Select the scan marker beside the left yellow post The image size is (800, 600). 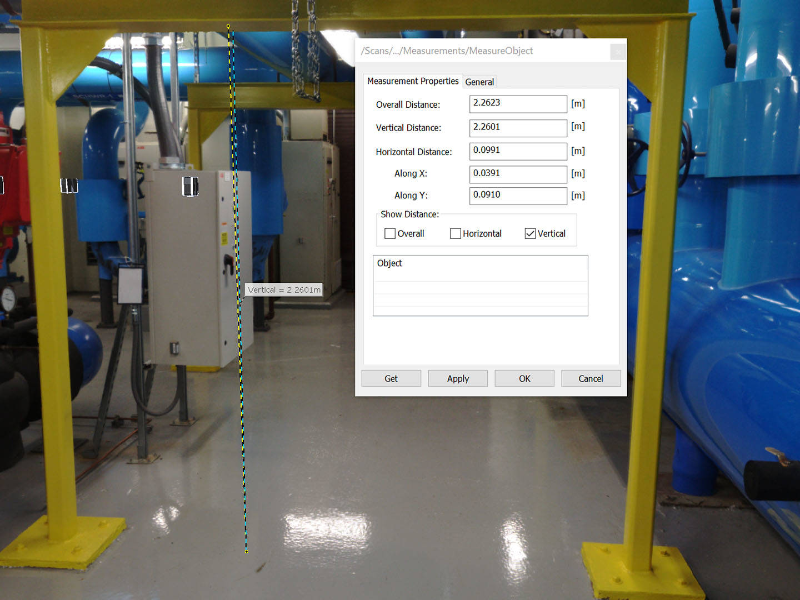pyautogui.click(x=69, y=186)
